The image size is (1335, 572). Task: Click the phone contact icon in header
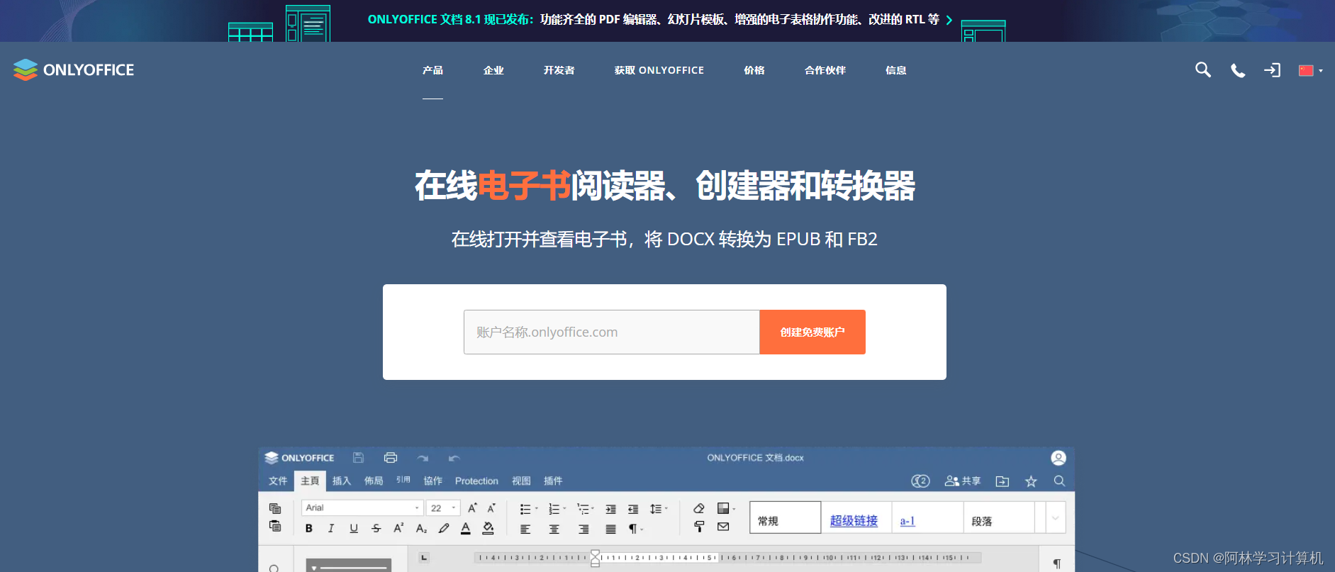point(1238,70)
